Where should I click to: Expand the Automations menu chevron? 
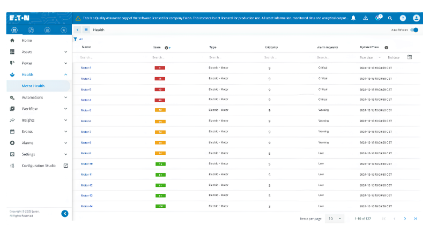[65, 97]
